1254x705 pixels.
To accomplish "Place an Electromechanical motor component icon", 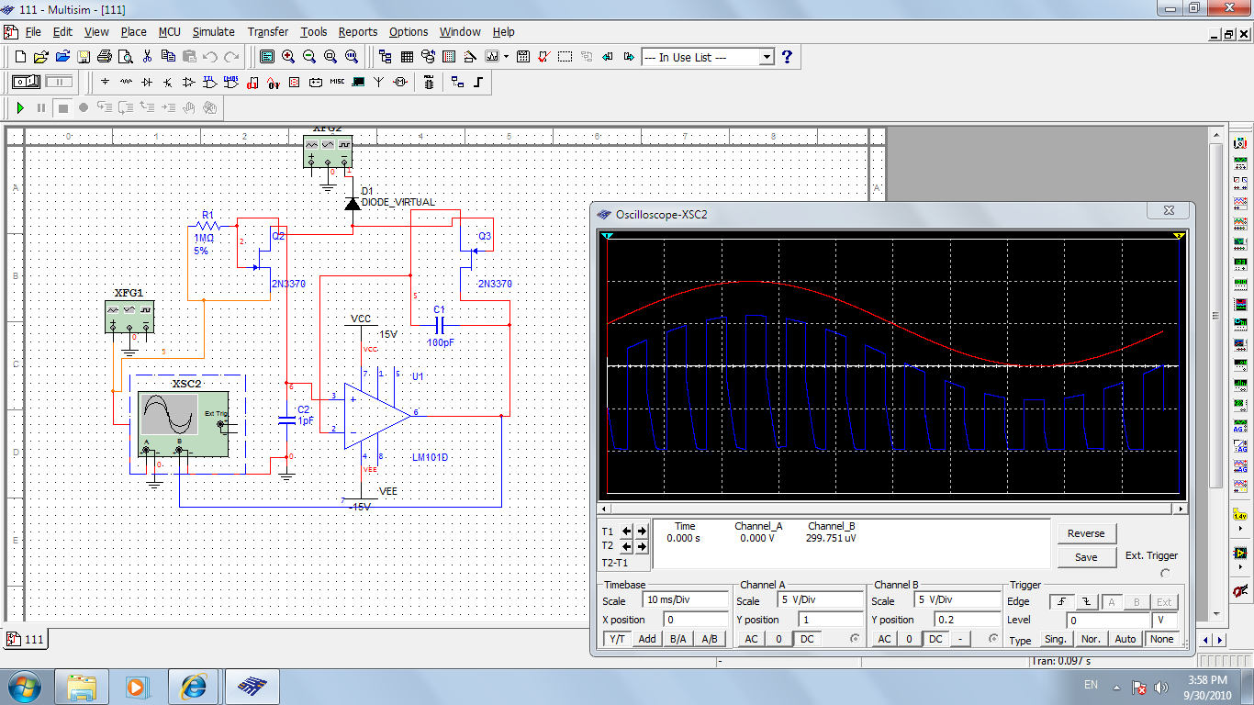I will tap(400, 82).
